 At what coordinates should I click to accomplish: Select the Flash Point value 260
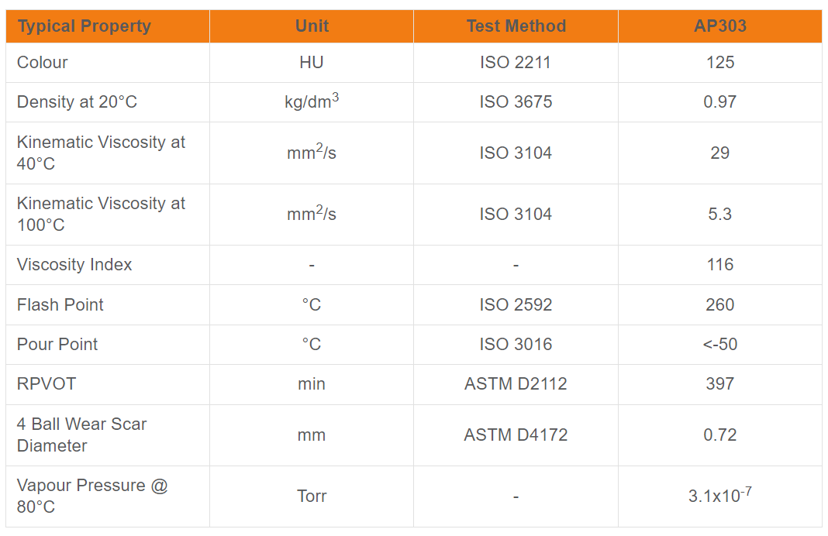[720, 305]
